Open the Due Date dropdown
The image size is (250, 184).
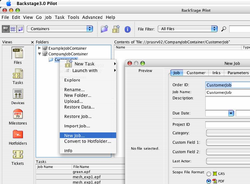(231, 113)
